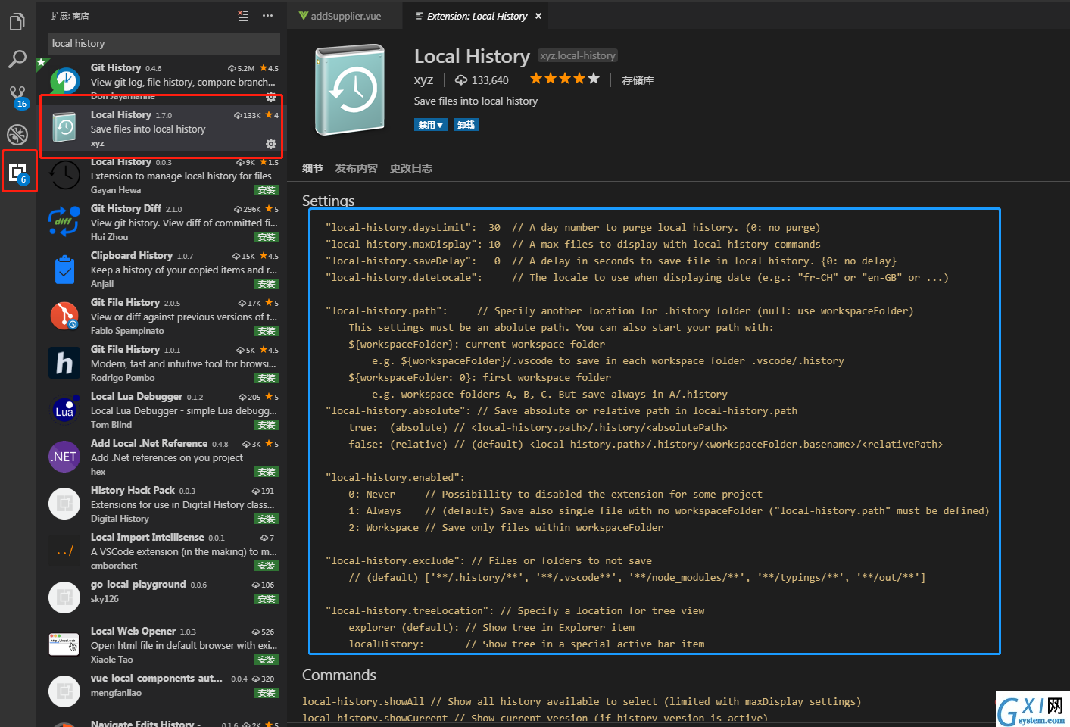Open the repository (存储库) link

point(638,80)
